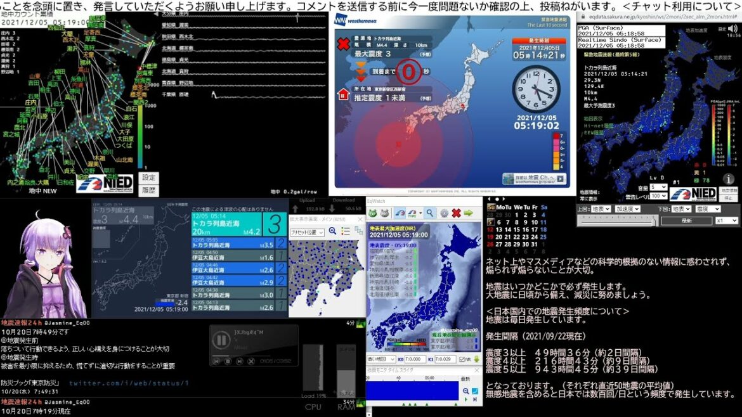Pause the media player playback
Image resolution: width=742 pixels, height=417 pixels.
click(222, 340)
